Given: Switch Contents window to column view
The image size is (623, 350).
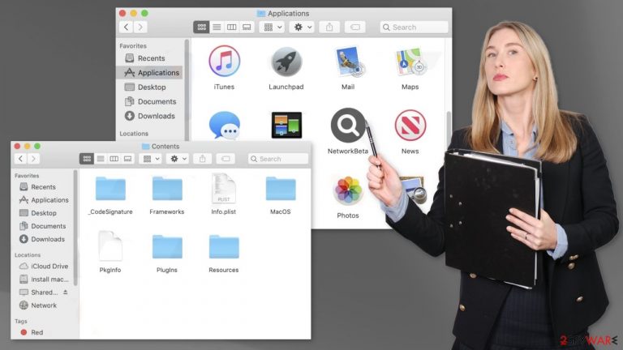Looking at the screenshot, I should pos(114,159).
